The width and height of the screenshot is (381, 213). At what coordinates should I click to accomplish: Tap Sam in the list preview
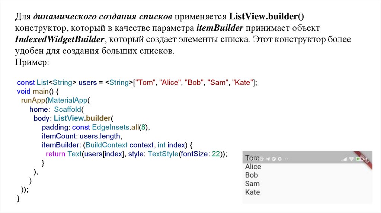(252, 184)
